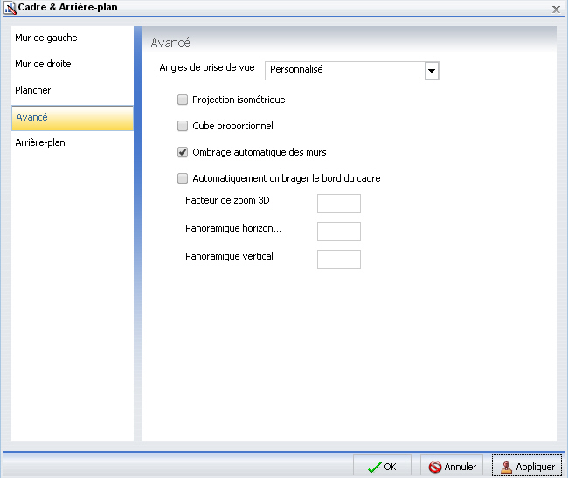Select the Avancé item in sidebar
This screenshot has width=568, height=478.
72,118
